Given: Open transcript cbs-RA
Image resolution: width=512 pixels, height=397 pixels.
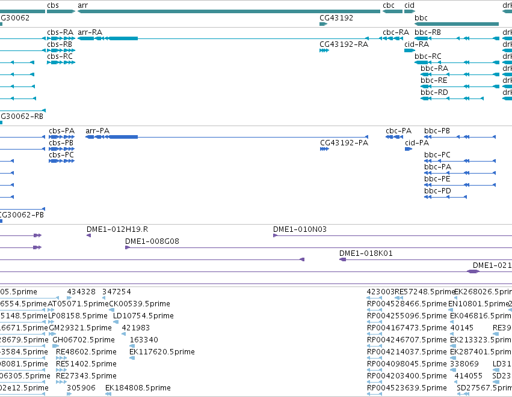Looking at the screenshot, I should point(60,32).
